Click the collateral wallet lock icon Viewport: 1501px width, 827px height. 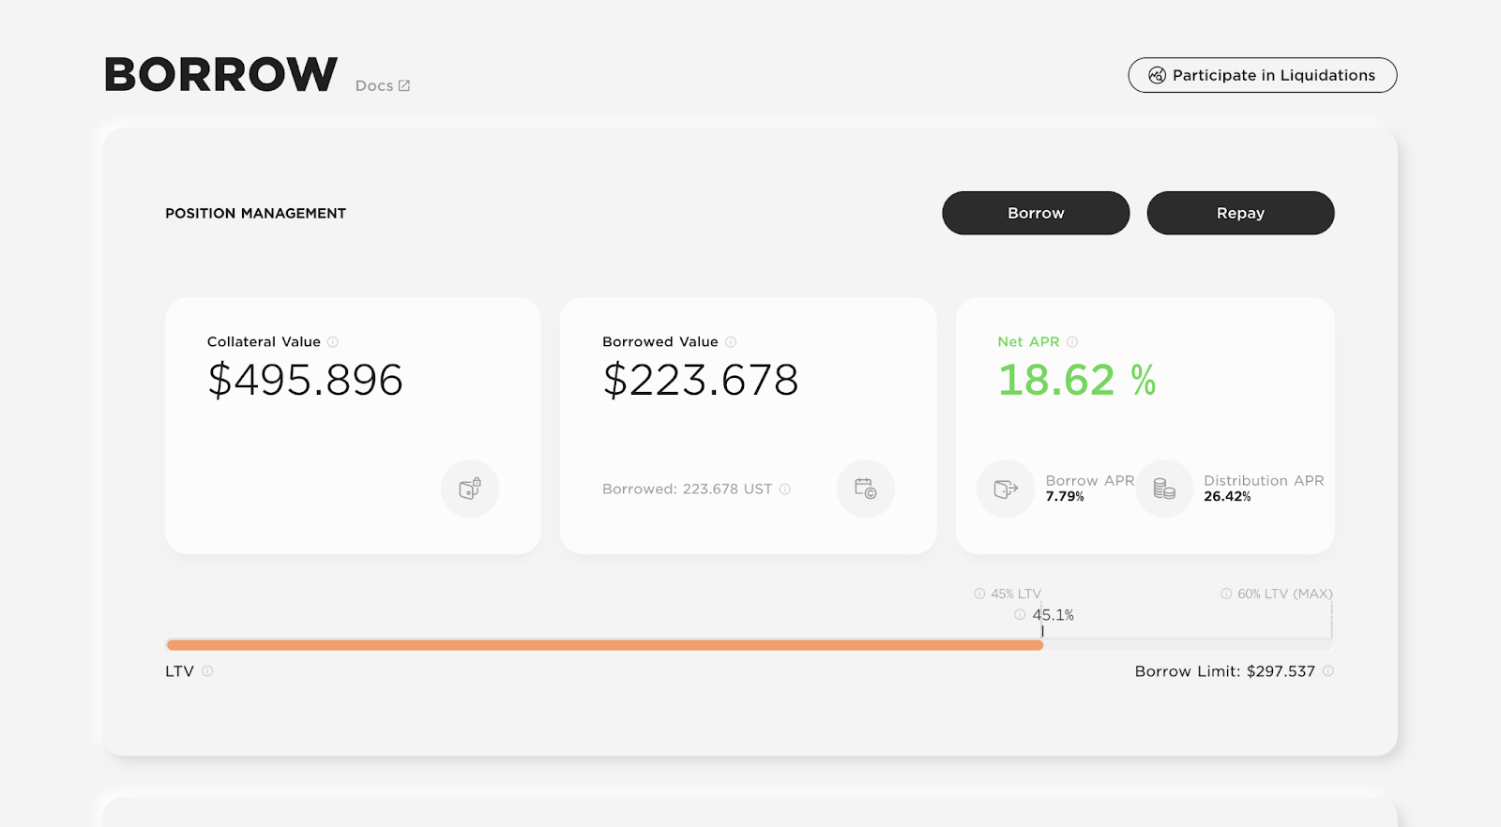(470, 489)
